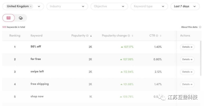
Task: Click the free shipping keyword
Action: click(40, 84)
